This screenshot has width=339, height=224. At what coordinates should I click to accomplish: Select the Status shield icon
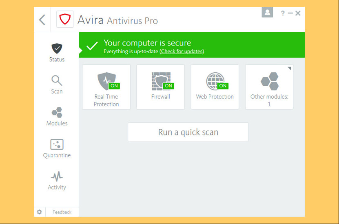coord(57,48)
